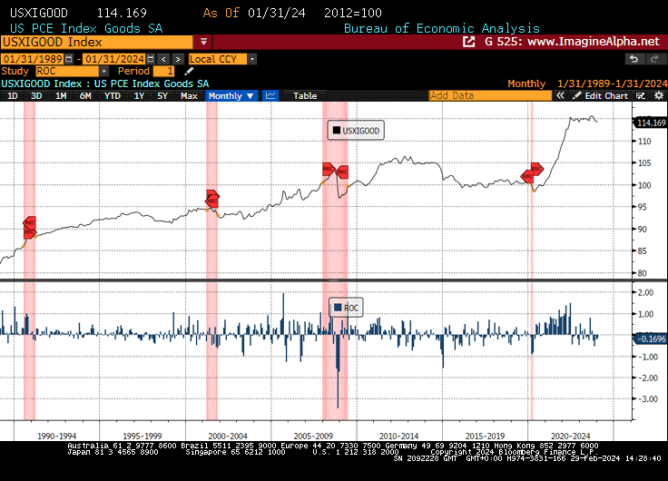Click the Table view button
The image size is (668, 481).
click(x=305, y=95)
